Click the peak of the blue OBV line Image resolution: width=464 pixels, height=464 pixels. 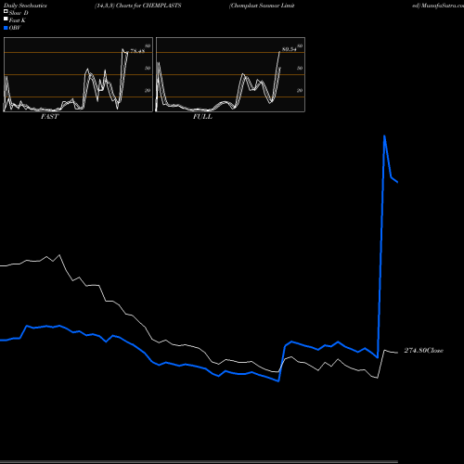coord(384,135)
